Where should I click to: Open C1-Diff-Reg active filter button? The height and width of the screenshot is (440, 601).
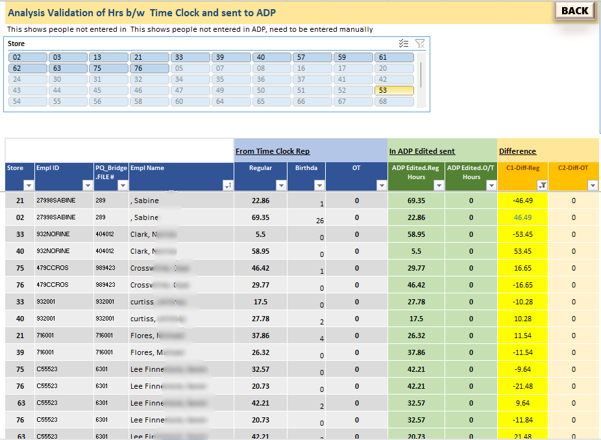click(543, 186)
